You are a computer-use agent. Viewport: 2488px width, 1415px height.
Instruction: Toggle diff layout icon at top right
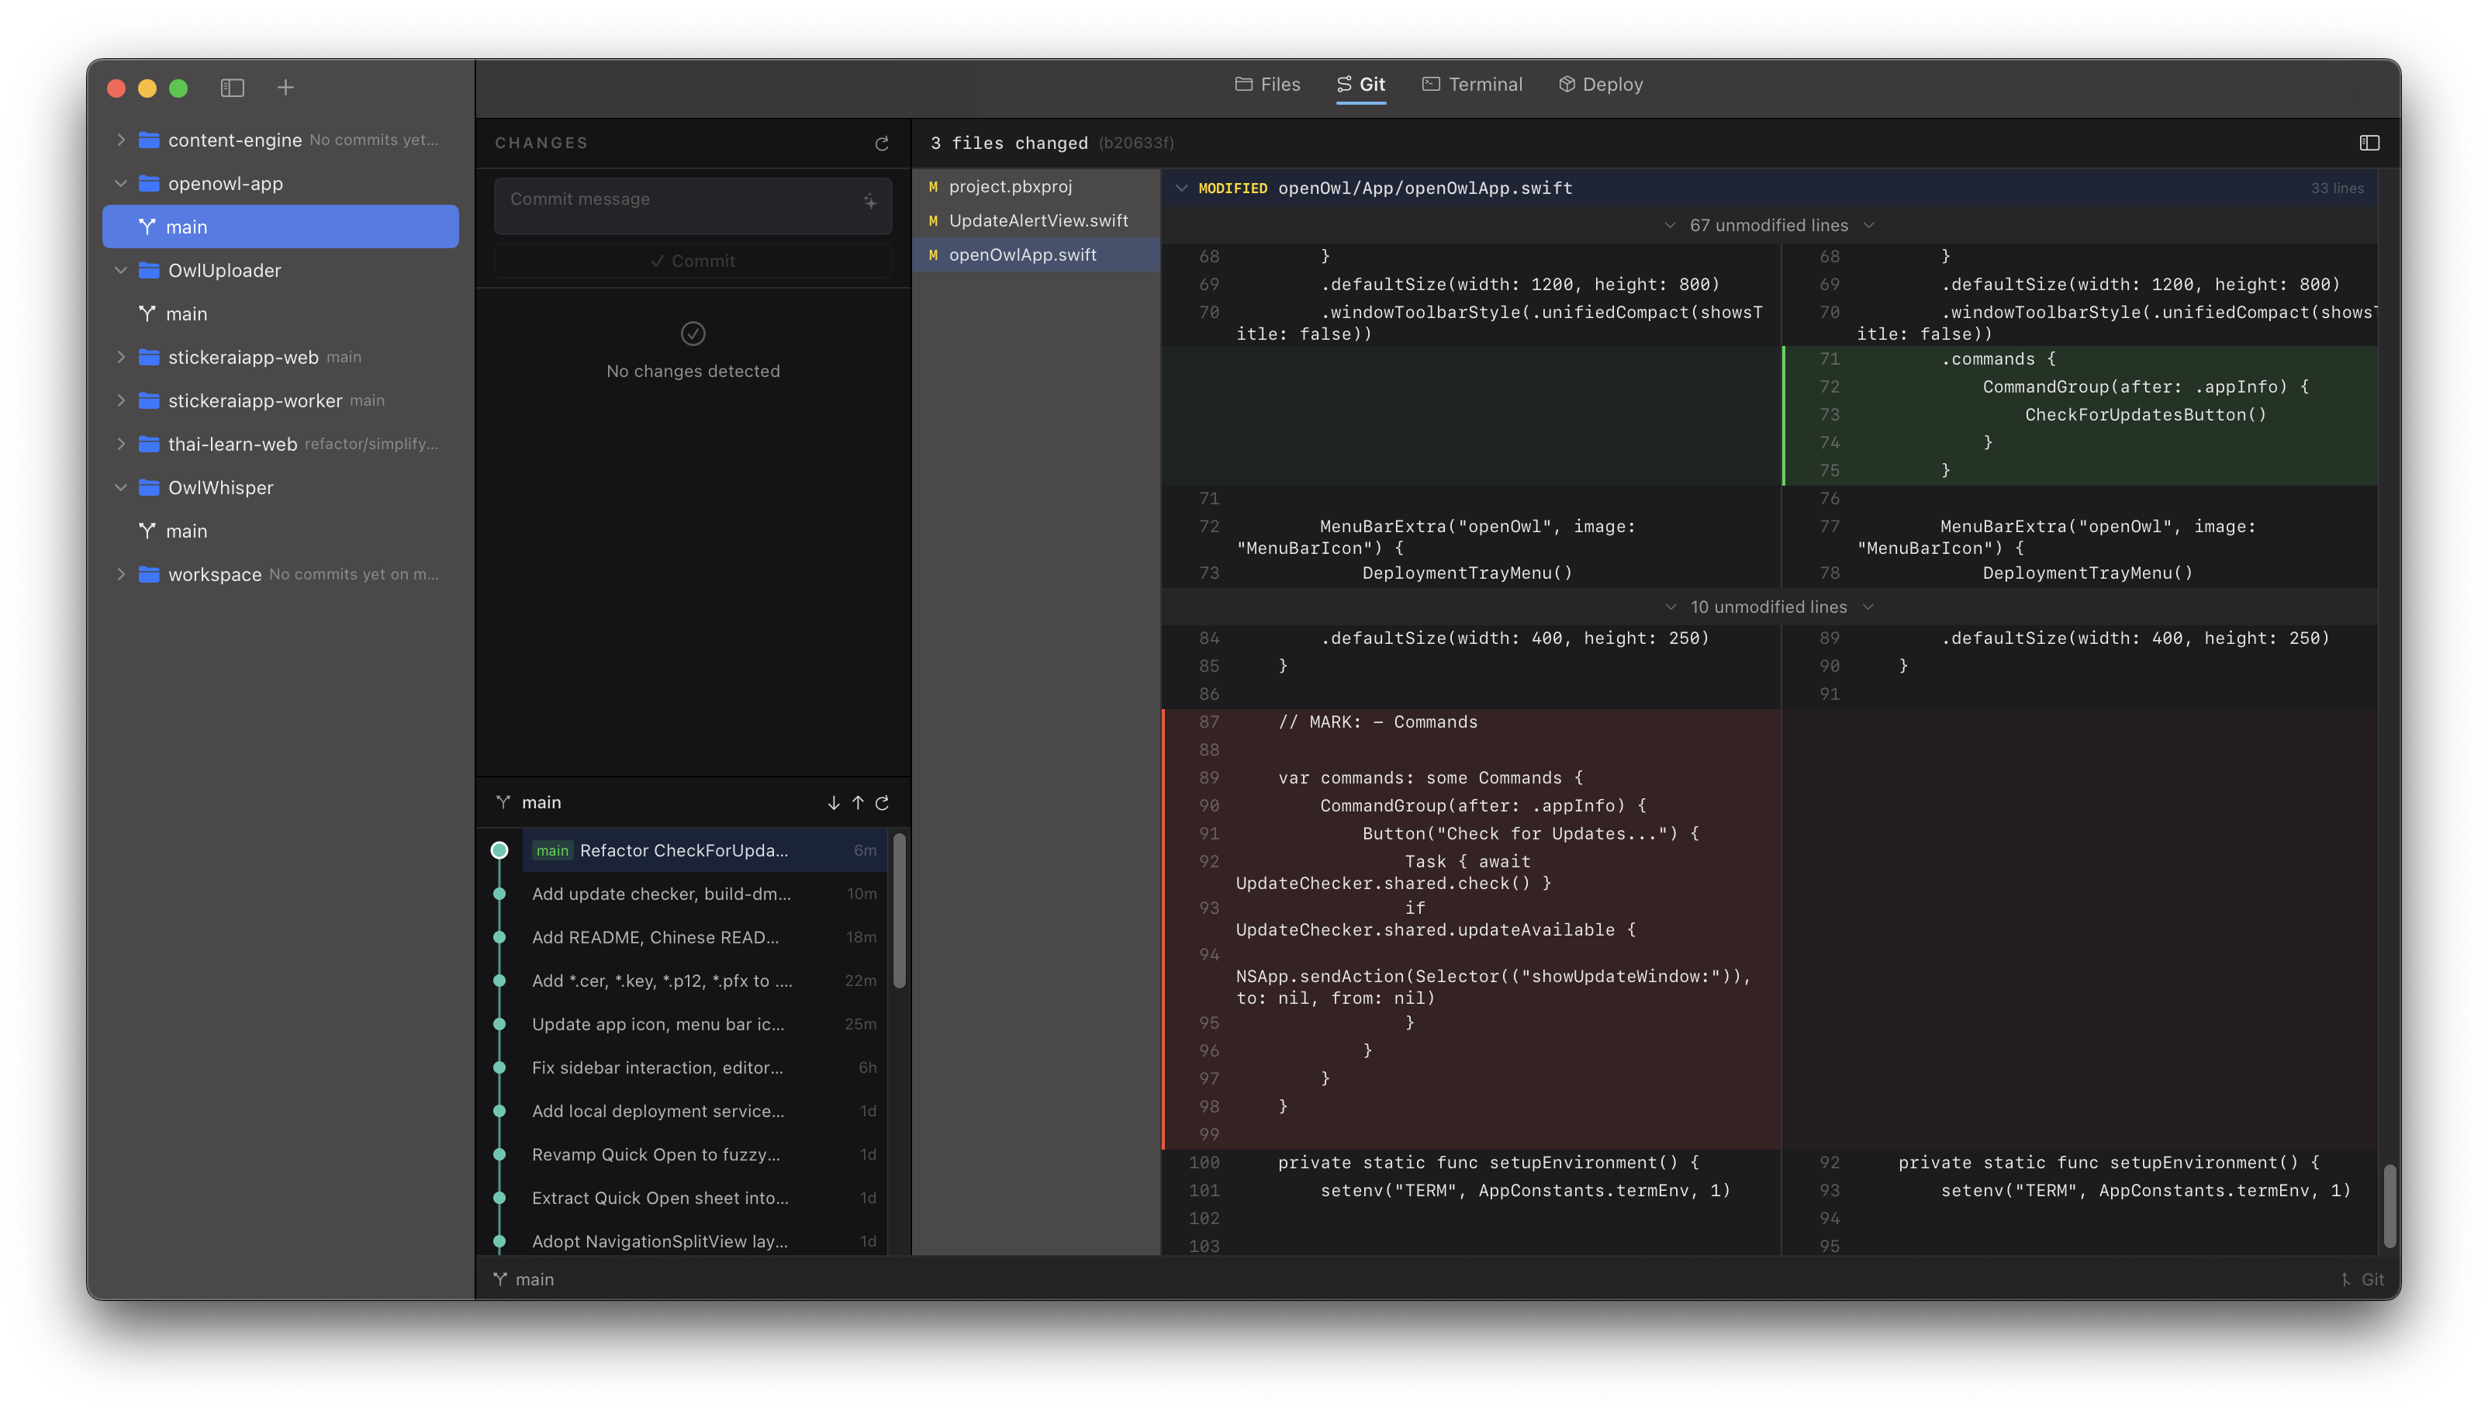[2369, 143]
